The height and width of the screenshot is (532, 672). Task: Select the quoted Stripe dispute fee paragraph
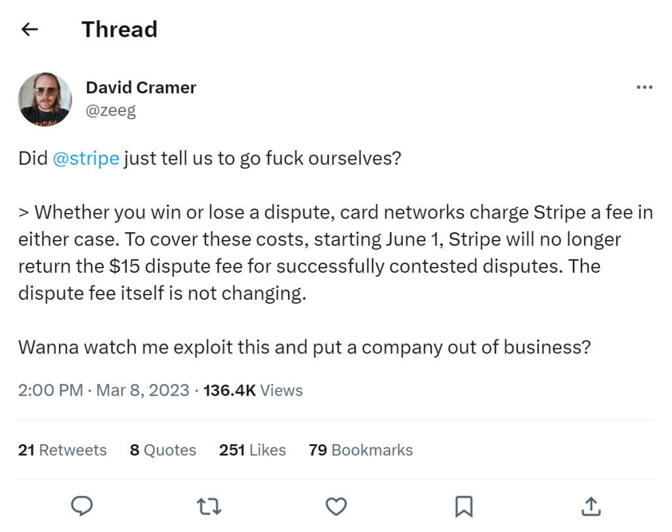click(336, 253)
